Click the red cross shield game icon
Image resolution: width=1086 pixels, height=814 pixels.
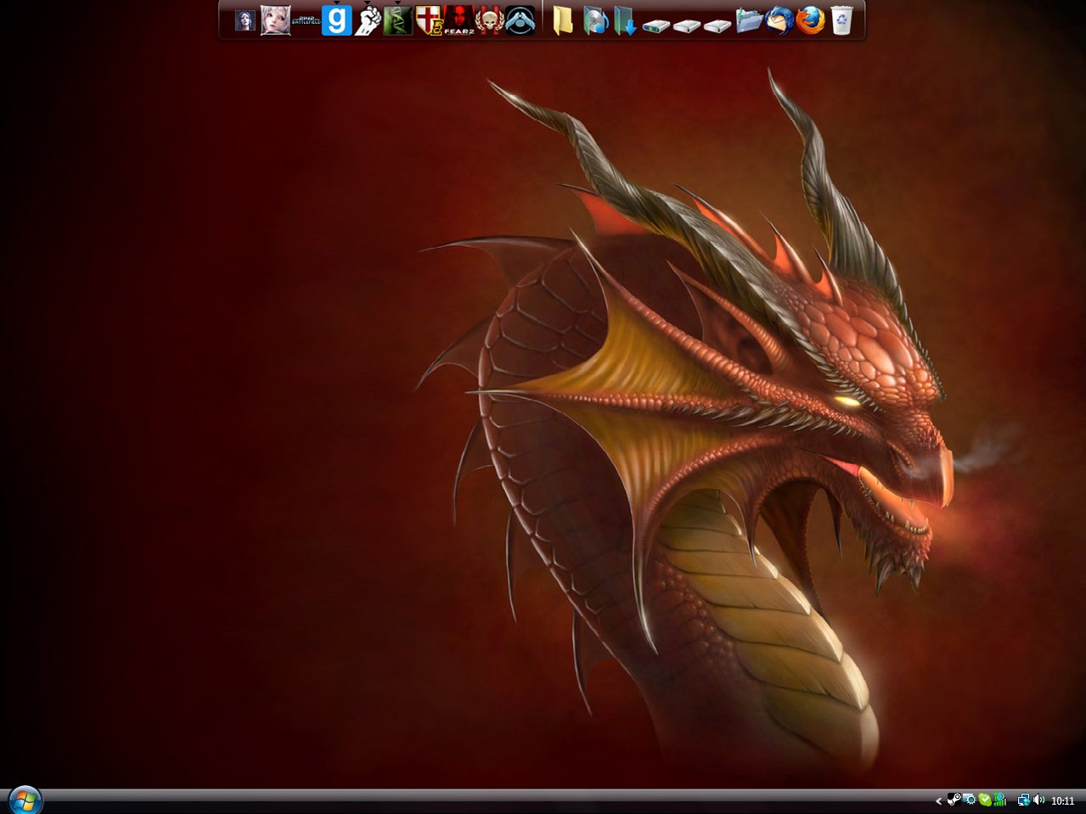(x=429, y=20)
